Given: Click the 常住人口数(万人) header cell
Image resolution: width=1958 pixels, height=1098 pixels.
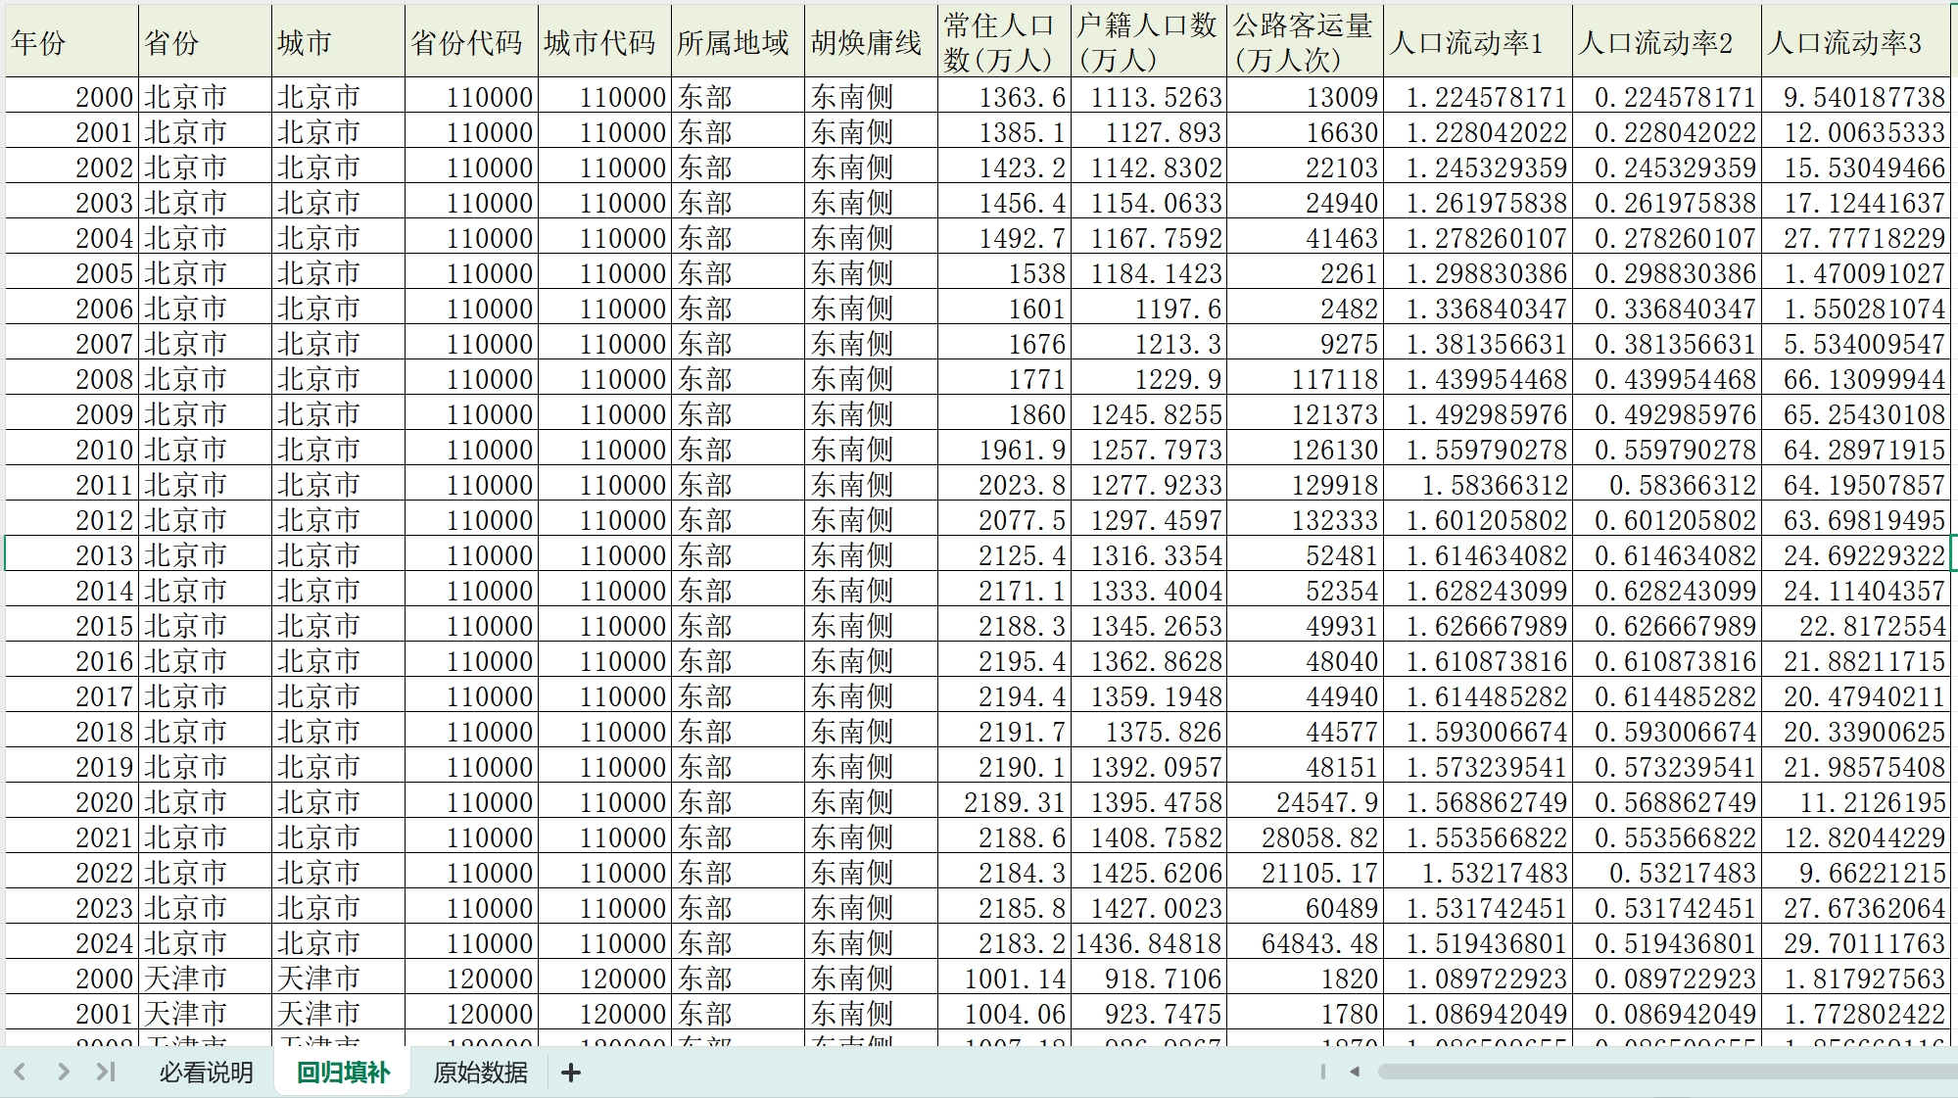Looking at the screenshot, I should click(x=1003, y=42).
